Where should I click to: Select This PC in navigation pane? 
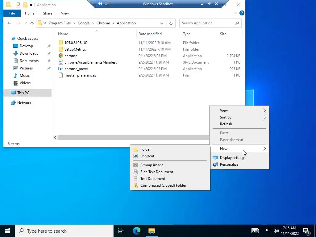27,93
